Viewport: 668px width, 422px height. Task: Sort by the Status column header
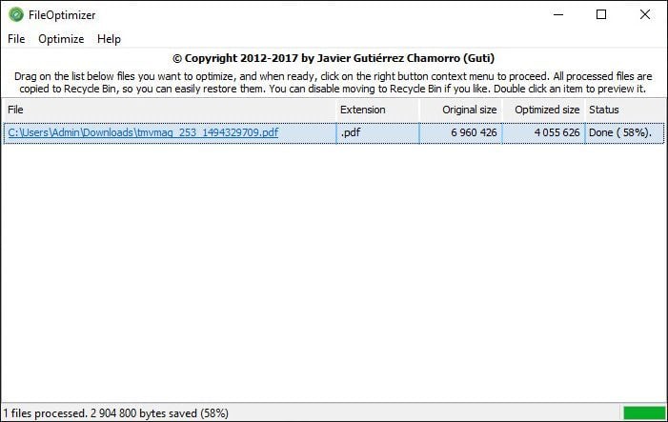625,110
